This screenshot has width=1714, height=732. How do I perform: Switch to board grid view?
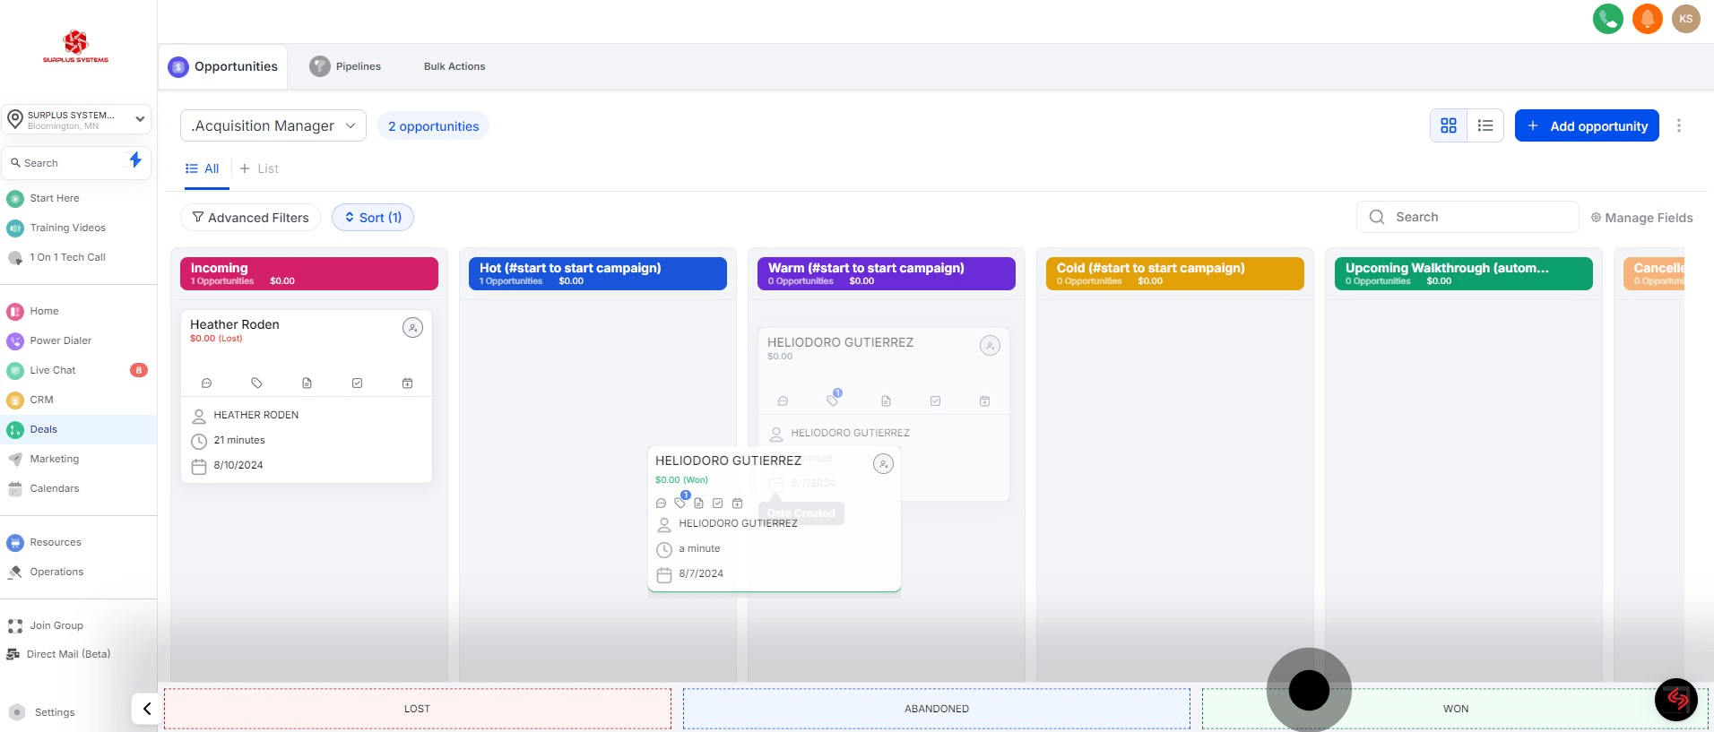(x=1449, y=126)
